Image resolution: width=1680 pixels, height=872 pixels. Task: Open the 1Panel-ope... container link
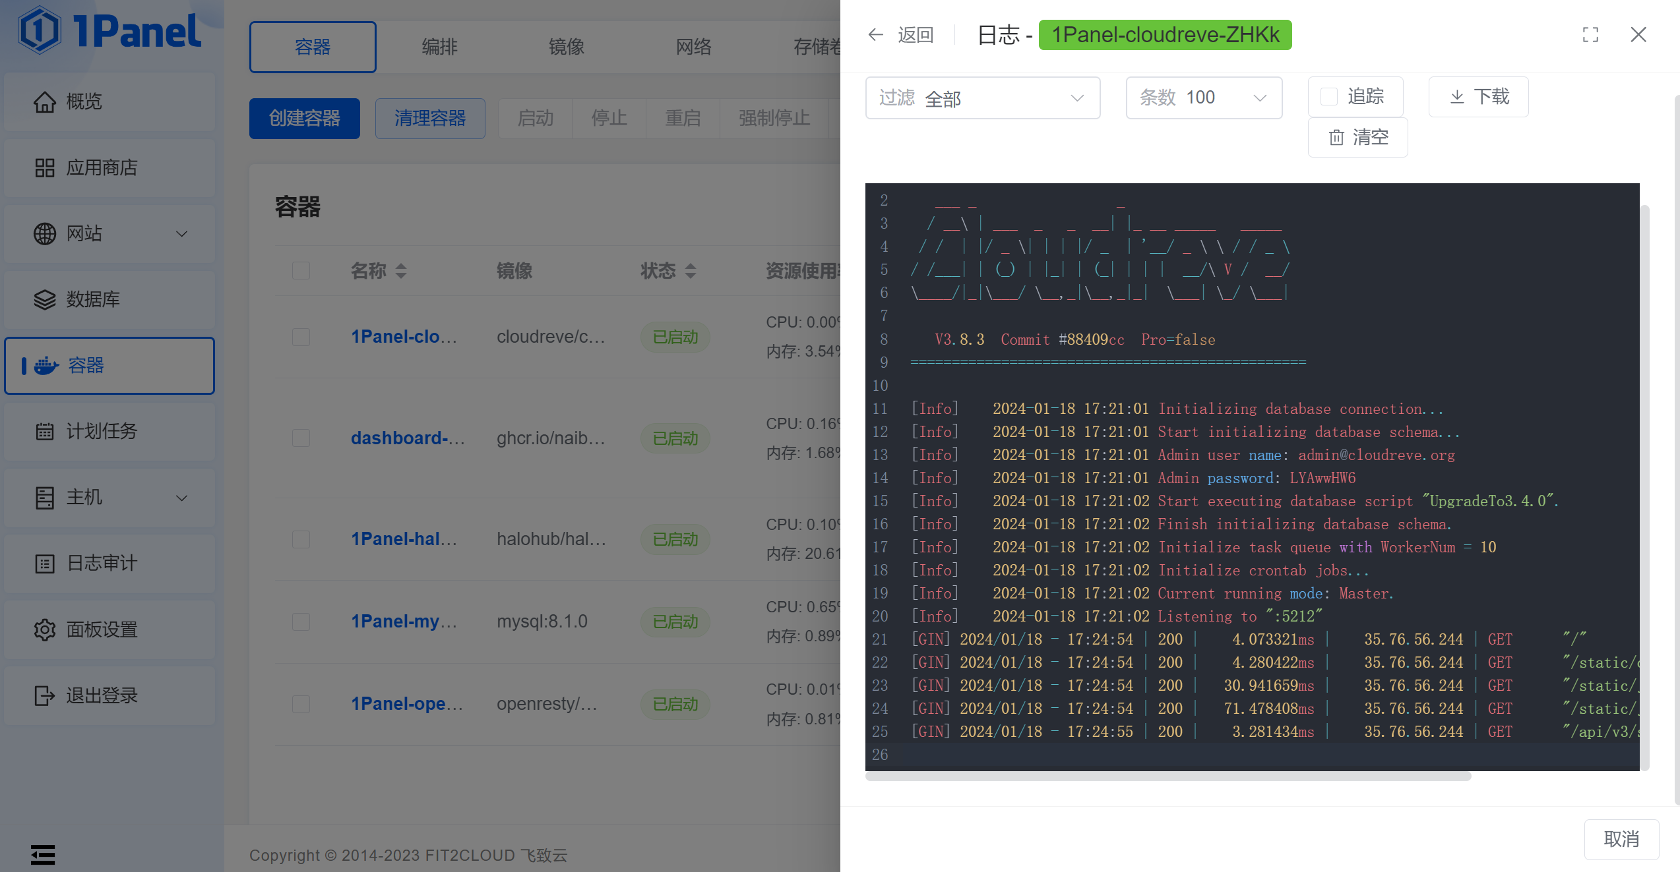406,704
